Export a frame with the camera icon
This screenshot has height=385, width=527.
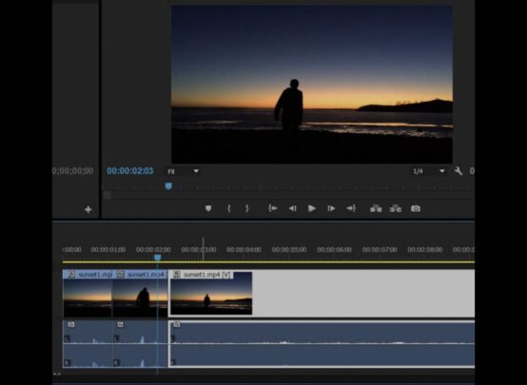[416, 208]
